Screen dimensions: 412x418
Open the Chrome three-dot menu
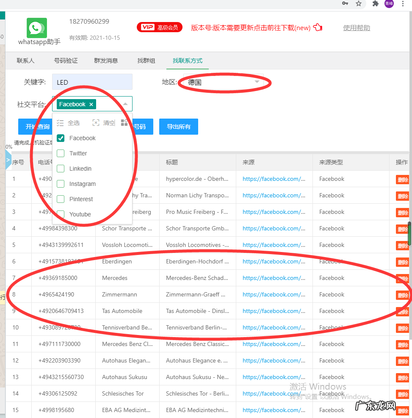(x=403, y=4)
